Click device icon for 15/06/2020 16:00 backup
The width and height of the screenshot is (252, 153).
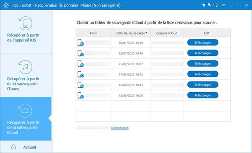(81, 95)
